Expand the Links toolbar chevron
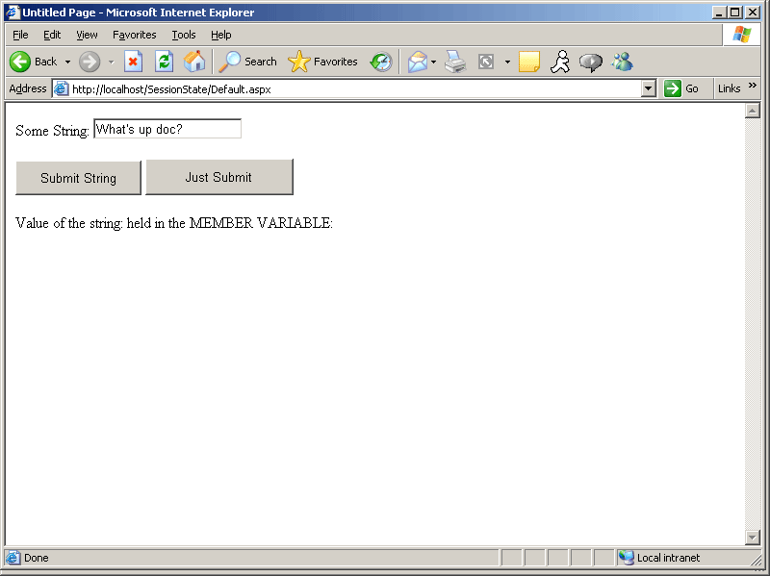Image resolution: width=770 pixels, height=576 pixels. pyautogui.click(x=753, y=86)
